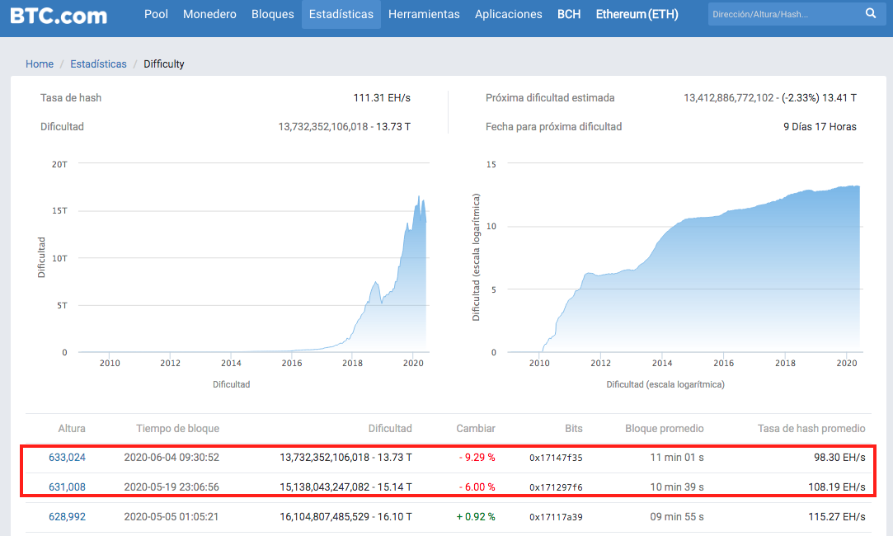Open block height 631,008
The height and width of the screenshot is (536, 893).
click(68, 487)
